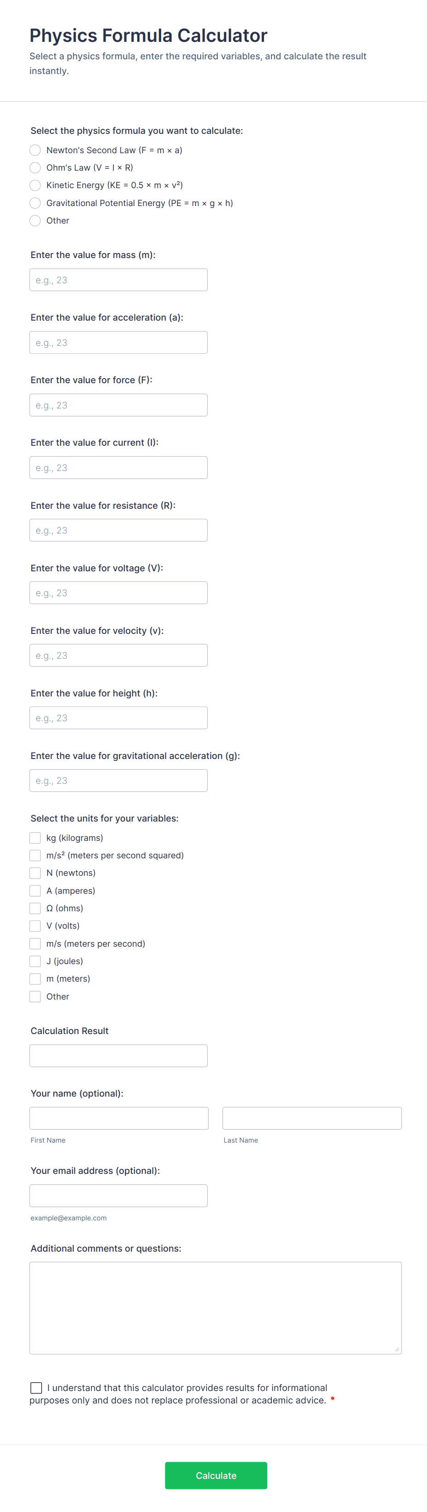Click the mass (m) input field
Viewport: 427px width, 1512px height.
(118, 279)
